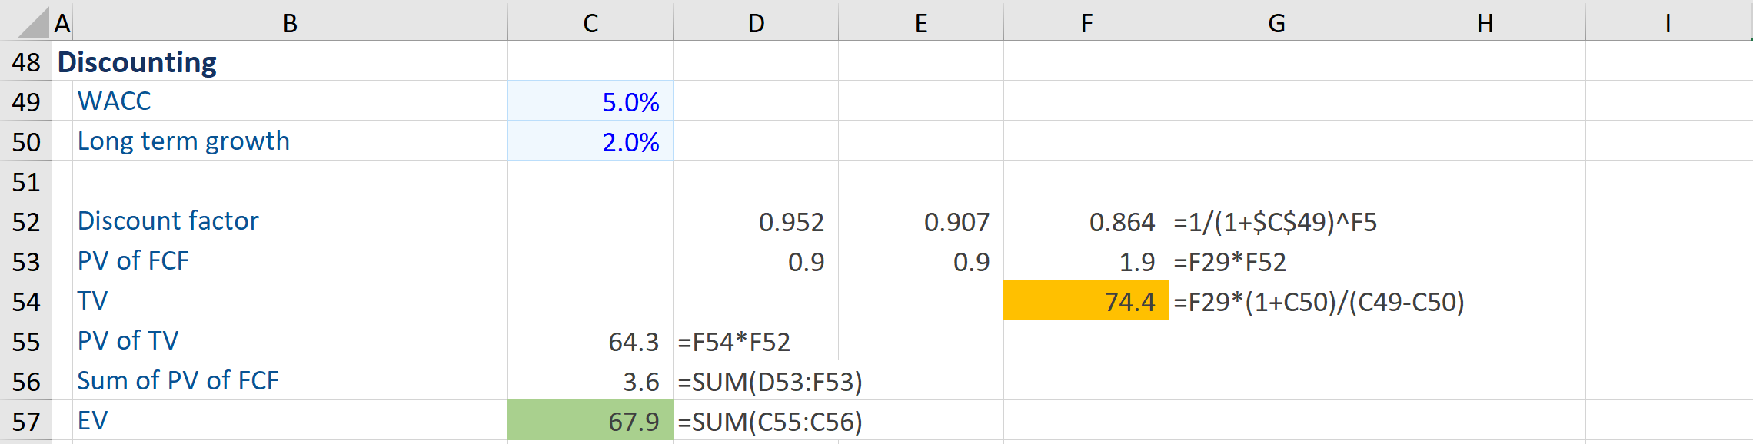Select column B header
The image size is (1753, 444).
[x=290, y=22]
